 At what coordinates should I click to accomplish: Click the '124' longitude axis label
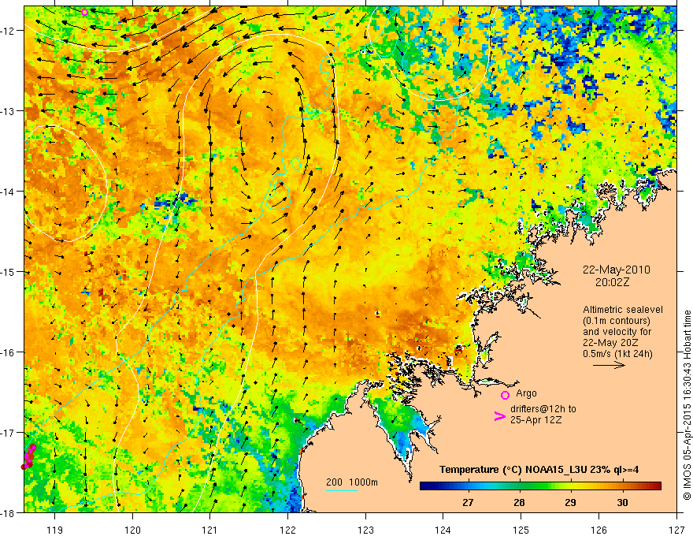443,530
